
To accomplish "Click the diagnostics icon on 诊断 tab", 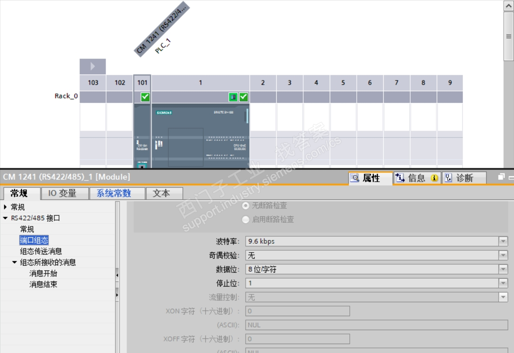I will 448,178.
